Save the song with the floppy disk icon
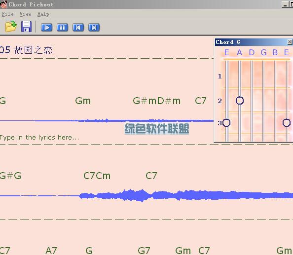This screenshot has width=293, height=255. click(26, 27)
